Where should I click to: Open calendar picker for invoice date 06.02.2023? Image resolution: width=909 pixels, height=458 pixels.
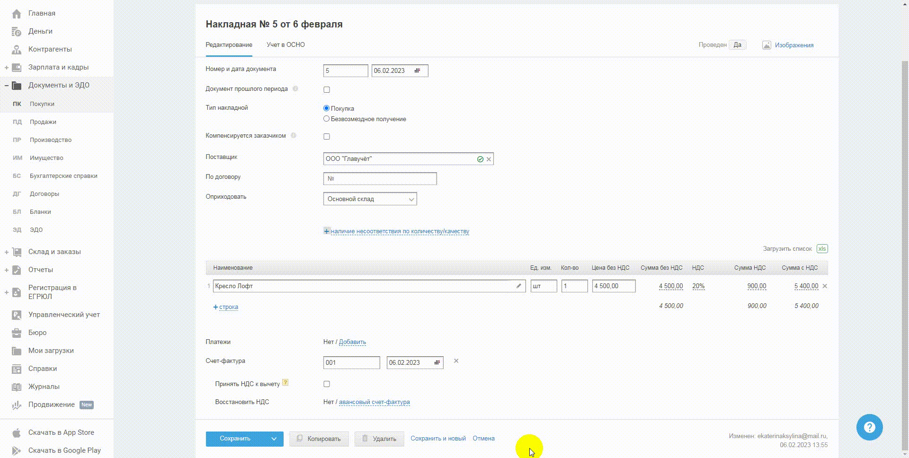point(437,362)
